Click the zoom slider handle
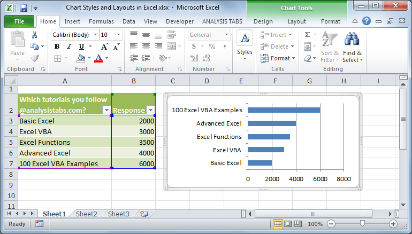 (x=363, y=224)
